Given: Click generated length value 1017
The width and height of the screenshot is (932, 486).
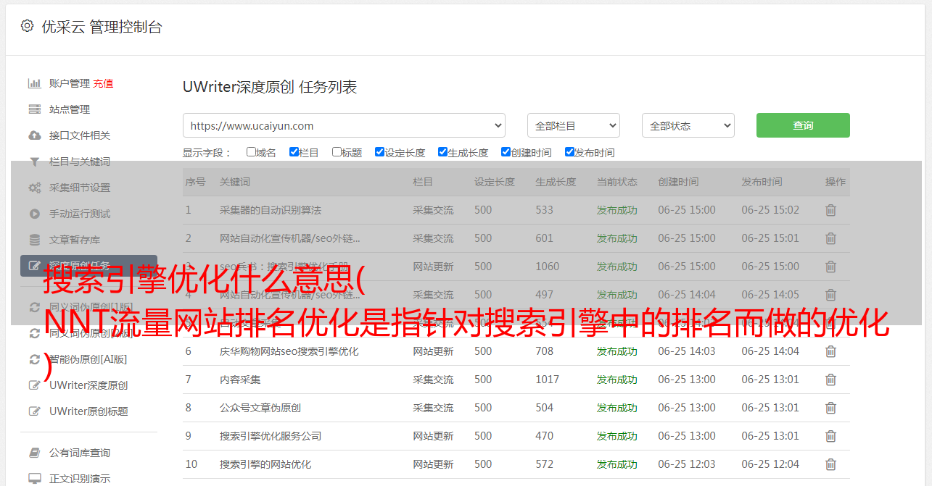Looking at the screenshot, I should pyautogui.click(x=548, y=380).
